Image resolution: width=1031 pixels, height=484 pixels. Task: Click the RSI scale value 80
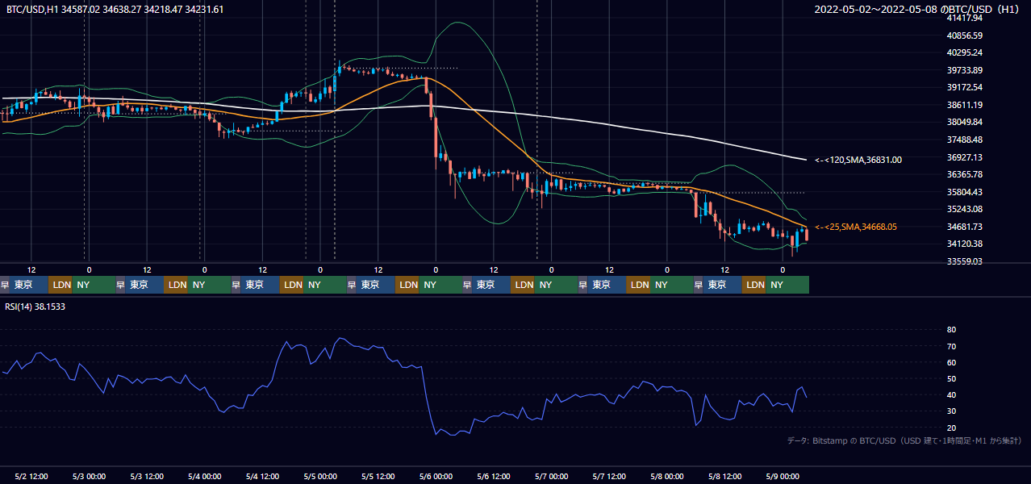pyautogui.click(x=951, y=330)
